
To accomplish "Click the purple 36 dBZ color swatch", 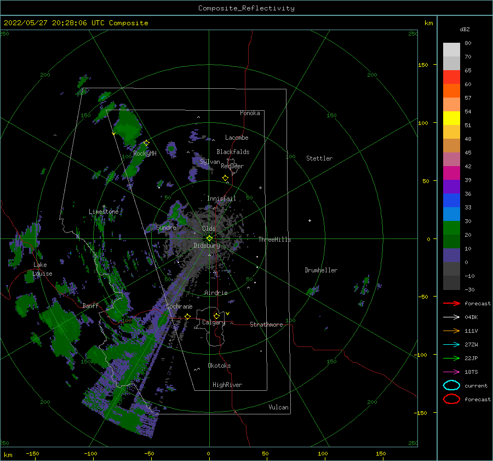I will click(451, 187).
